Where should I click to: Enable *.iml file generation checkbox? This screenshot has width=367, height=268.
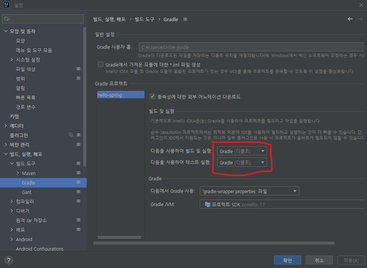pos(101,64)
